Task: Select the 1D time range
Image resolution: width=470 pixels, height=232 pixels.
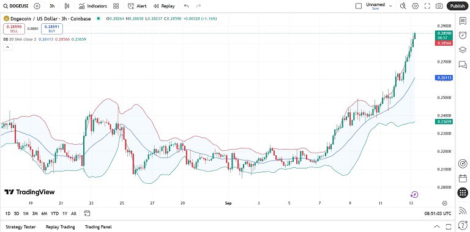Action: tap(8, 214)
